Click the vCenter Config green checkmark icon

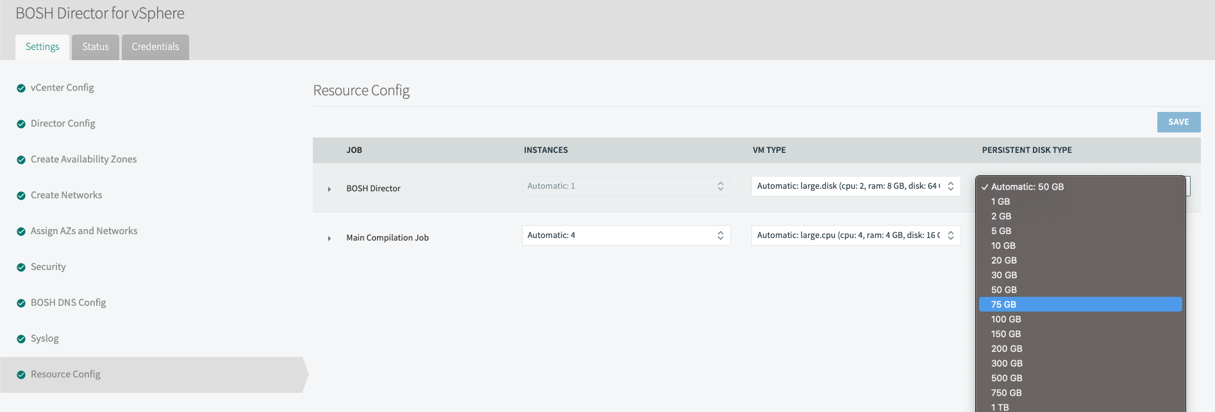click(x=21, y=88)
